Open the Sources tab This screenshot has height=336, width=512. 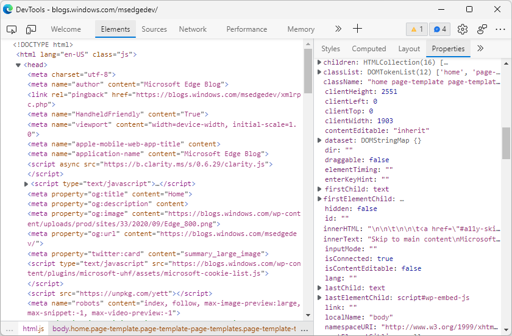[154, 29]
